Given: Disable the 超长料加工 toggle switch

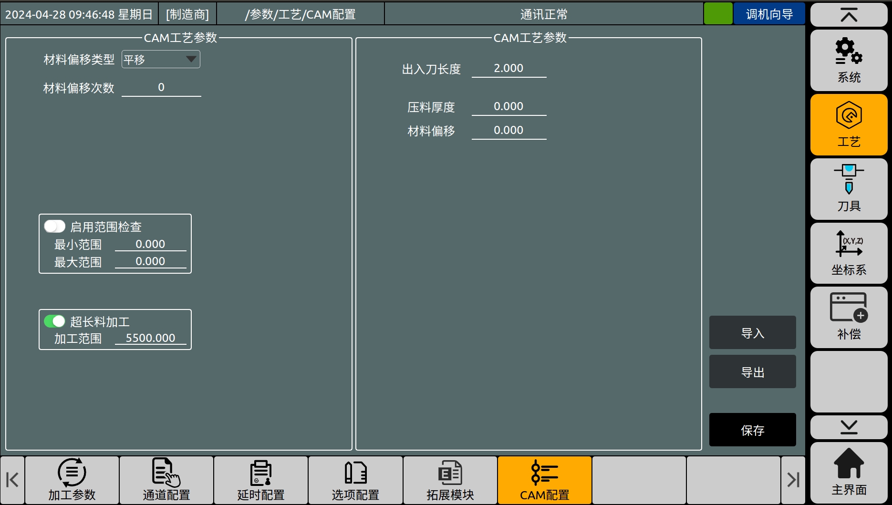Looking at the screenshot, I should click(54, 321).
